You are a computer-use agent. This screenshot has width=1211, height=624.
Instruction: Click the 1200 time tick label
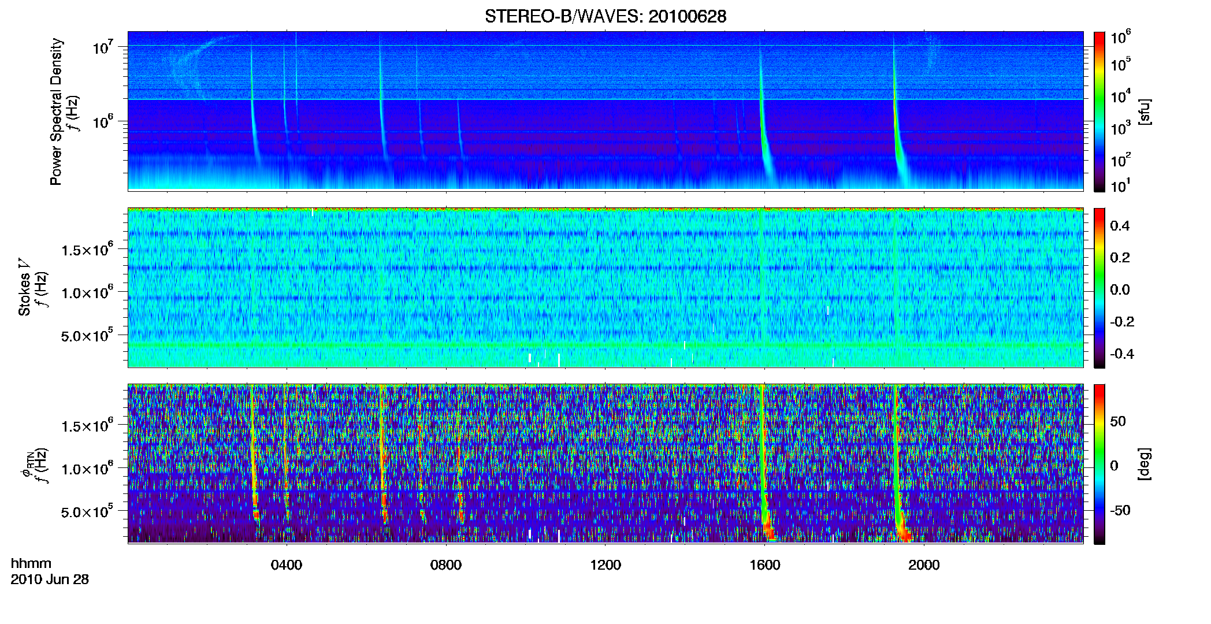coord(605,565)
